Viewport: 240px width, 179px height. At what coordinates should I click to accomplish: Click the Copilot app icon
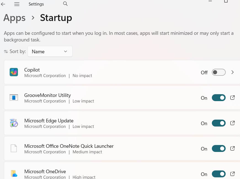coord(14,72)
